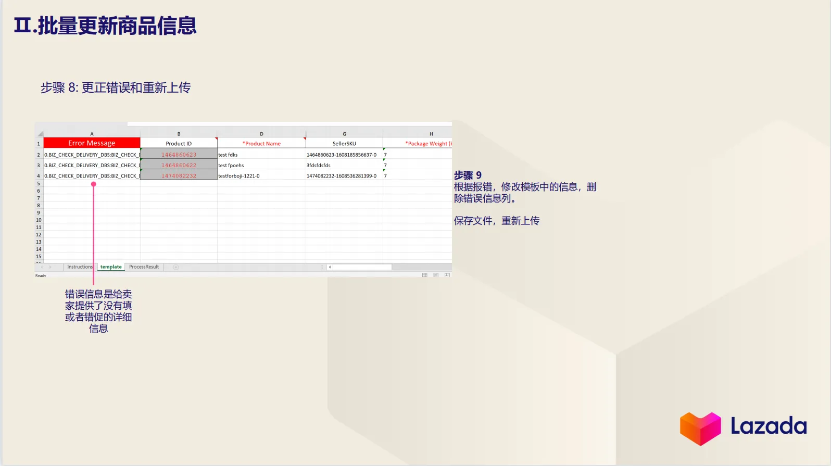Select column H header

pos(418,134)
